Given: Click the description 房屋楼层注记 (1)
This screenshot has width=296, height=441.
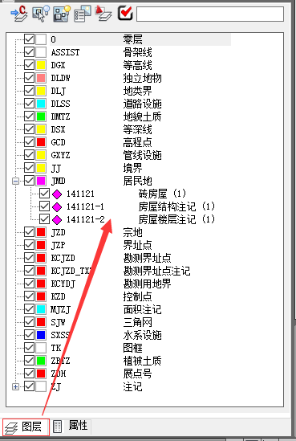Looking at the screenshot, I should [x=176, y=219].
